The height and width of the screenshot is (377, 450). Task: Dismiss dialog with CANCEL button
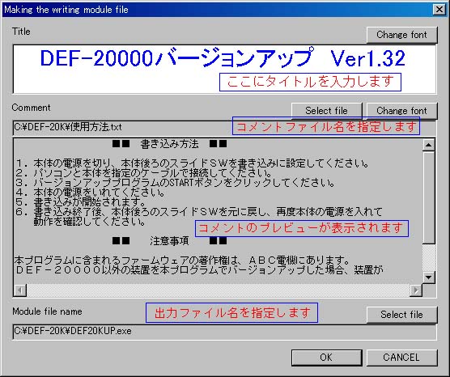(401, 358)
